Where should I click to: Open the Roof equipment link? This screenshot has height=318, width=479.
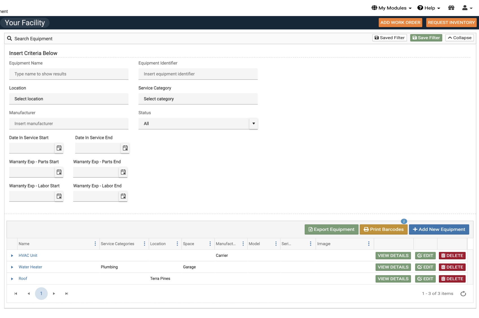(23, 278)
